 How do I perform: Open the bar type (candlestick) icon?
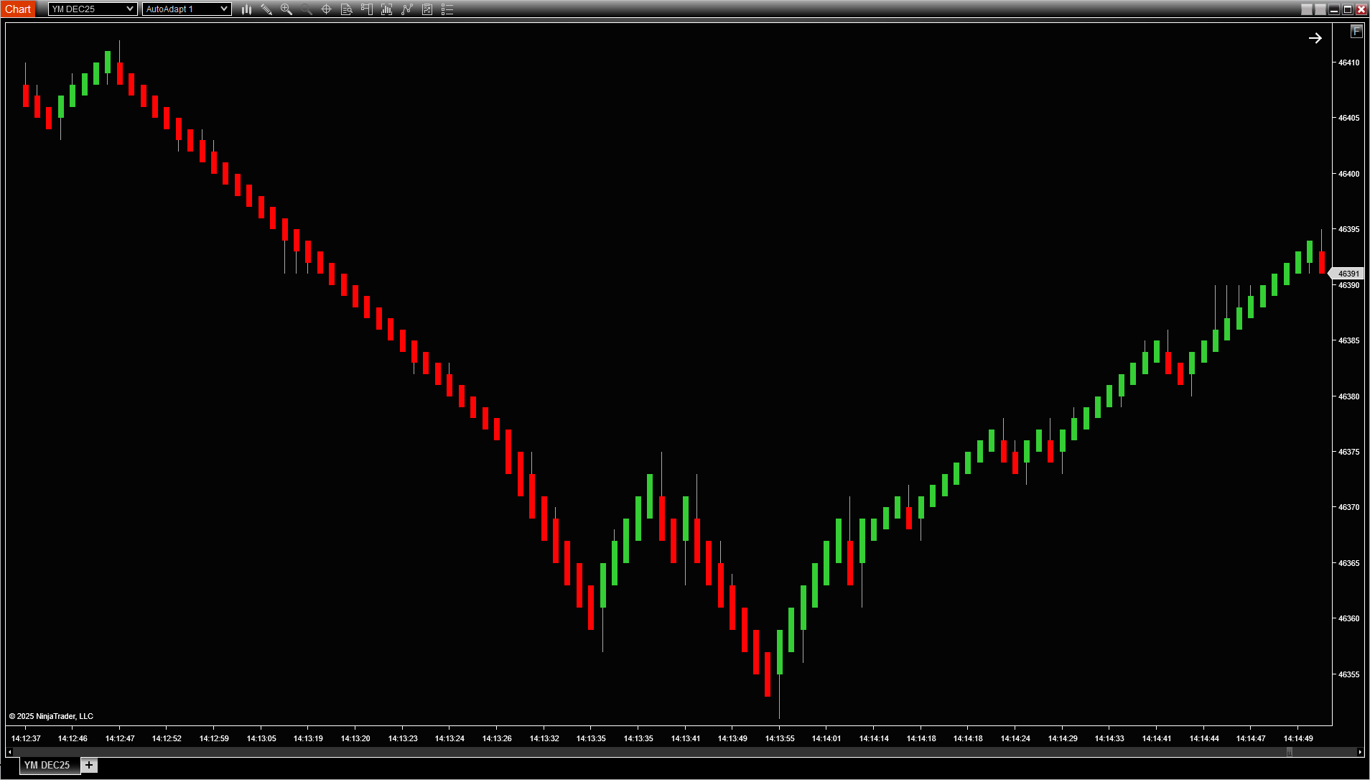[x=246, y=9]
